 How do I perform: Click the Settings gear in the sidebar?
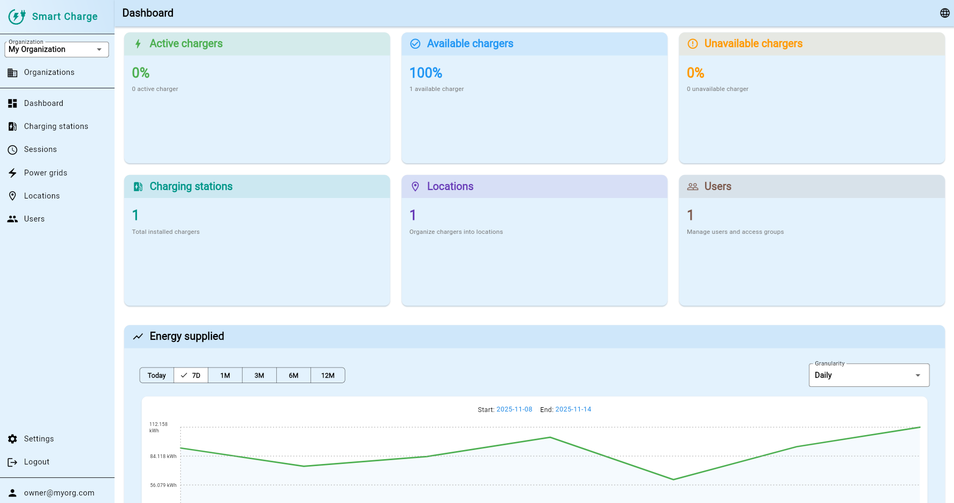tap(13, 439)
